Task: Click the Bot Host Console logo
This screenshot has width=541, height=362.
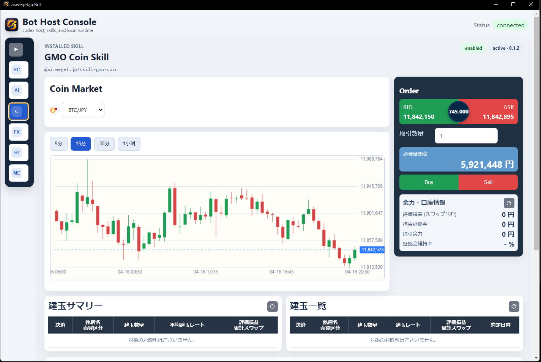Action: pyautogui.click(x=12, y=25)
